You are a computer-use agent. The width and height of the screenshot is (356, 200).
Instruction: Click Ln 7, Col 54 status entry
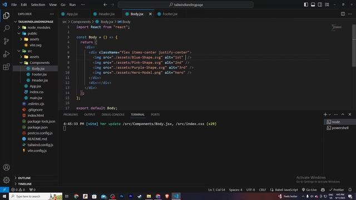pyautogui.click(x=216, y=189)
